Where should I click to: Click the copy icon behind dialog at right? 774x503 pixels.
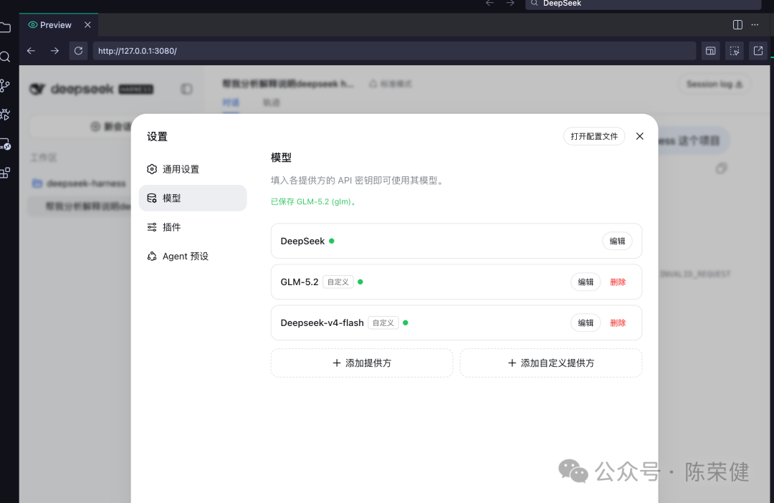(x=721, y=169)
